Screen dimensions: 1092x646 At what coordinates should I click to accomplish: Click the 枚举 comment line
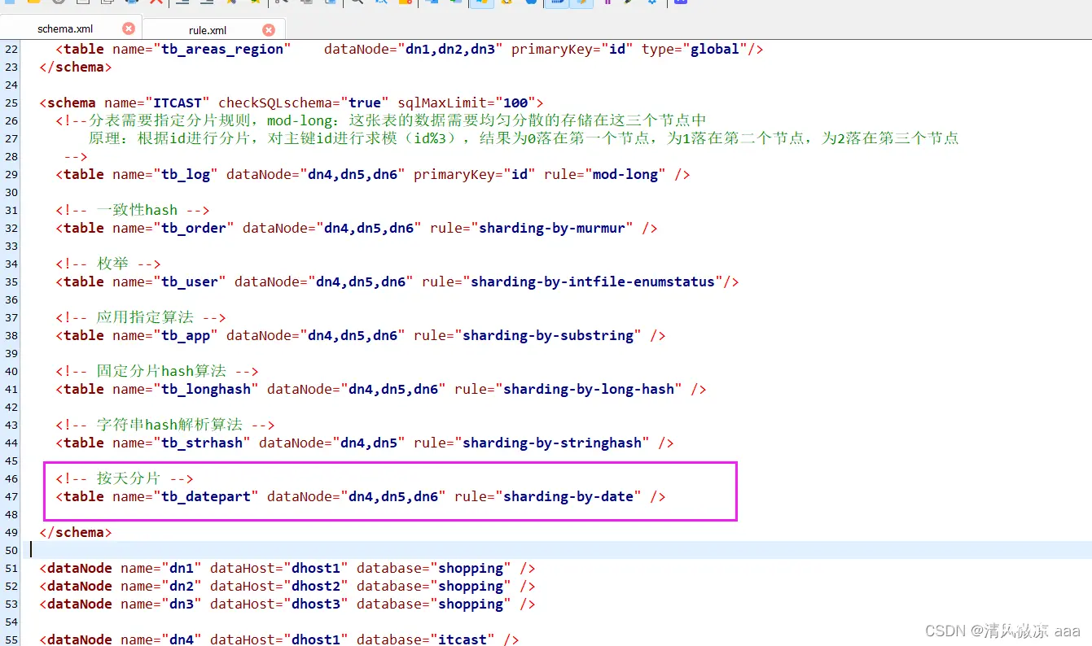click(108, 264)
